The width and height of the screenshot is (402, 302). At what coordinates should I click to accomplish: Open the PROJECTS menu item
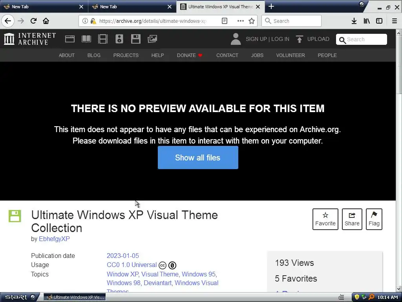tap(126, 55)
